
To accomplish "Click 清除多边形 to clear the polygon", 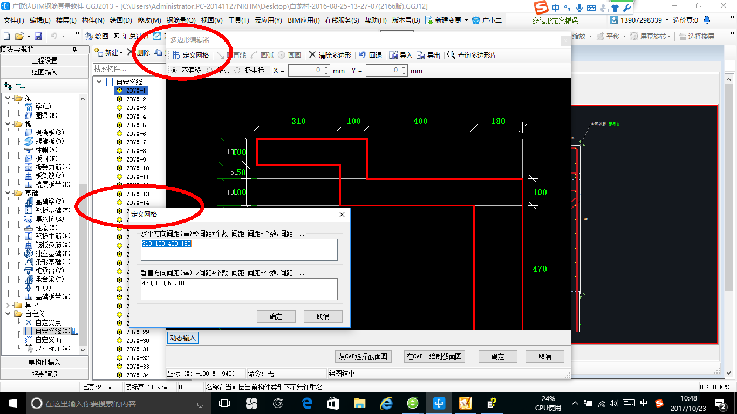I will point(330,55).
